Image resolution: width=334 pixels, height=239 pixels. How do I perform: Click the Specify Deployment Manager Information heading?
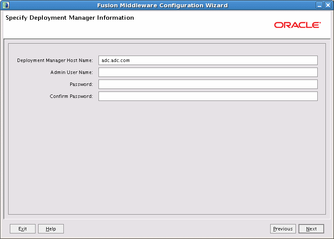tap(70, 18)
